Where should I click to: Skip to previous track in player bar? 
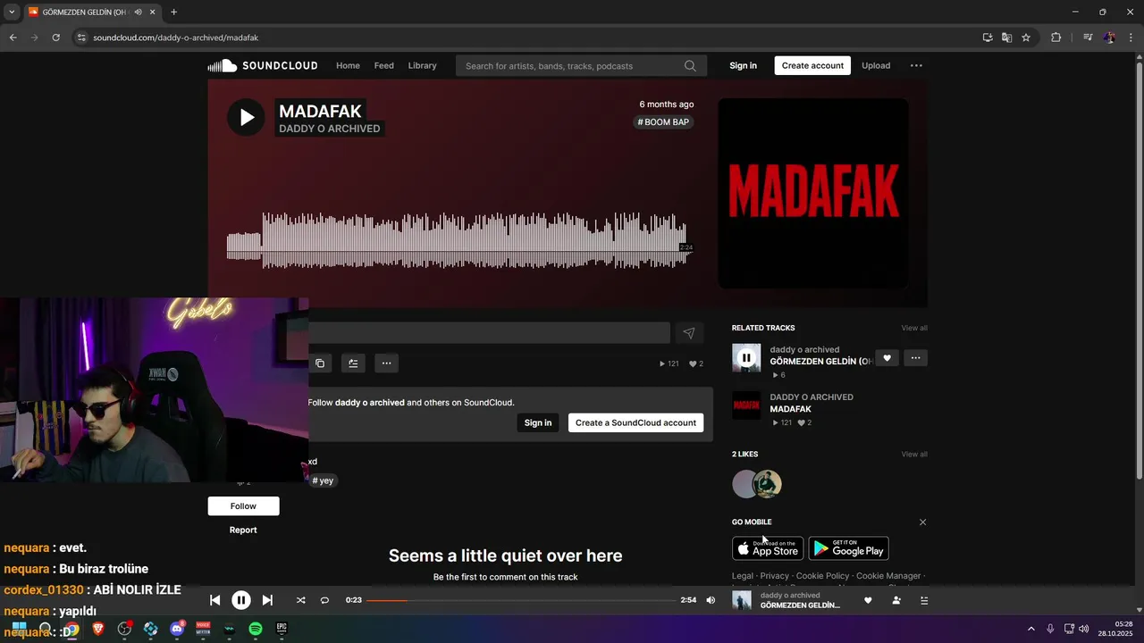coord(214,600)
